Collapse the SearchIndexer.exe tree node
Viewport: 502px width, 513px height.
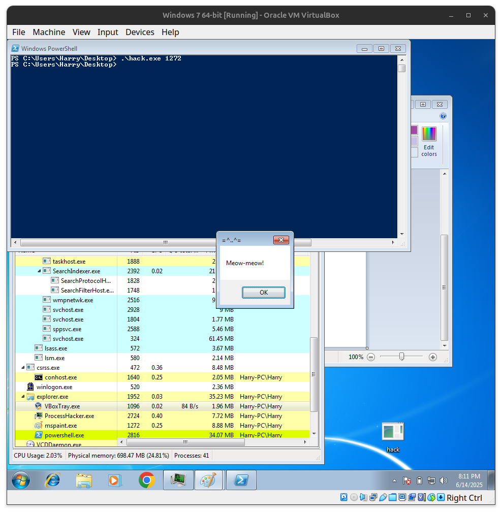point(39,271)
